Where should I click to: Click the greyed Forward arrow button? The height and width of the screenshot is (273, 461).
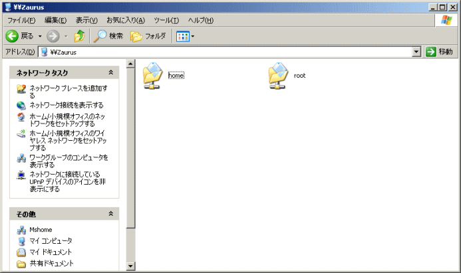53,36
